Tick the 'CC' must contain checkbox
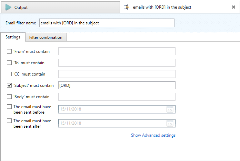240x161 pixels. (9, 74)
